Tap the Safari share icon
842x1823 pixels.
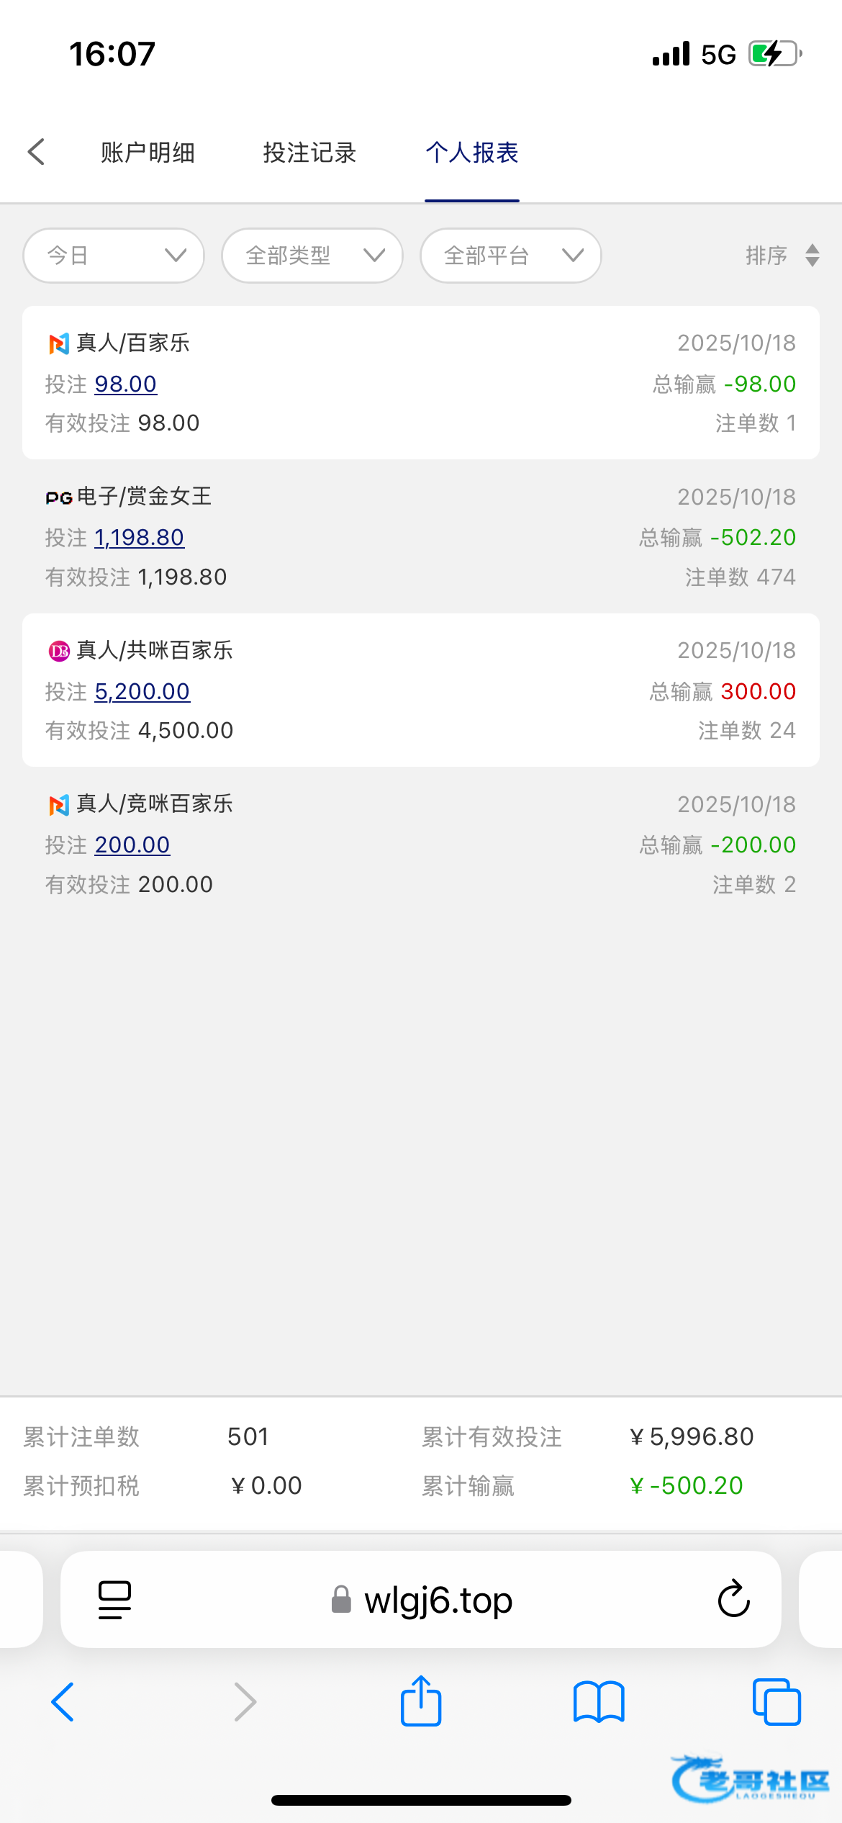(x=421, y=1701)
